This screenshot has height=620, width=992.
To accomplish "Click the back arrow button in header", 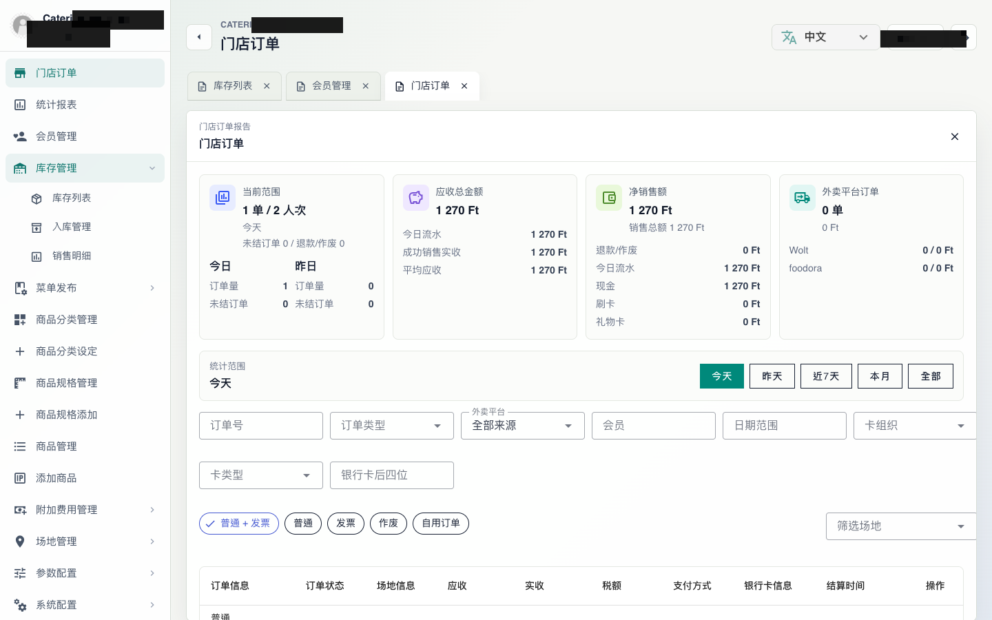I will [199, 37].
